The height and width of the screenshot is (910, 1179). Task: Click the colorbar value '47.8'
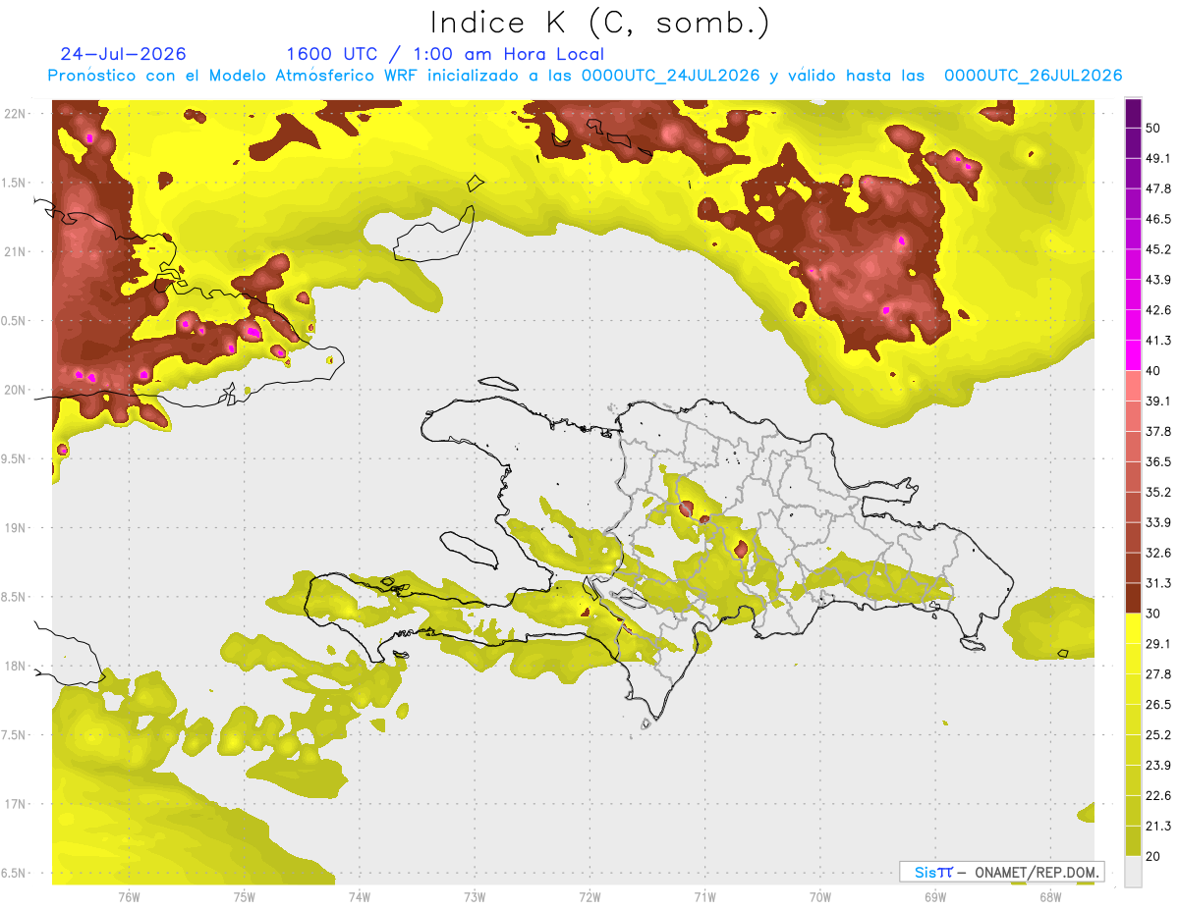[1158, 188]
